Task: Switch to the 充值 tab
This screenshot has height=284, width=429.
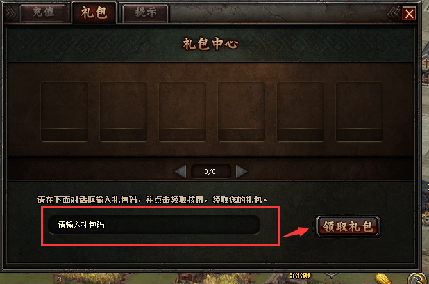Action: (x=43, y=13)
